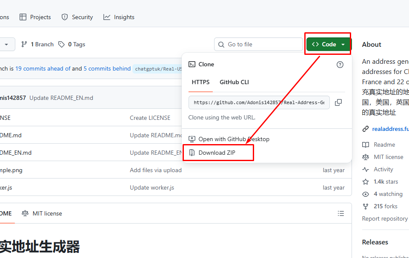409x258 pixels.
Task: Click the Security shield icon
Action: point(64,17)
